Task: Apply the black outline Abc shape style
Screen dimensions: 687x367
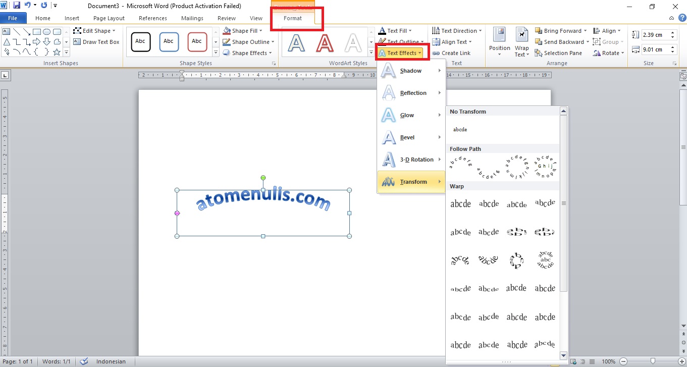Action: (140, 41)
